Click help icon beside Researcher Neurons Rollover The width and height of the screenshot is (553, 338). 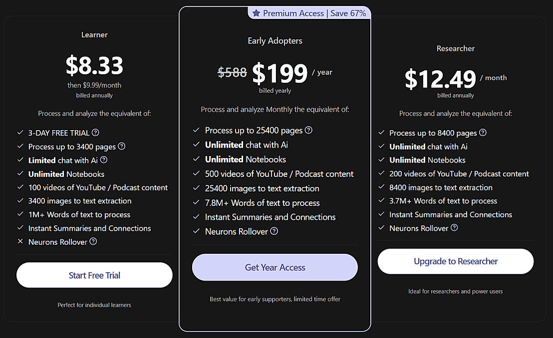[454, 228]
